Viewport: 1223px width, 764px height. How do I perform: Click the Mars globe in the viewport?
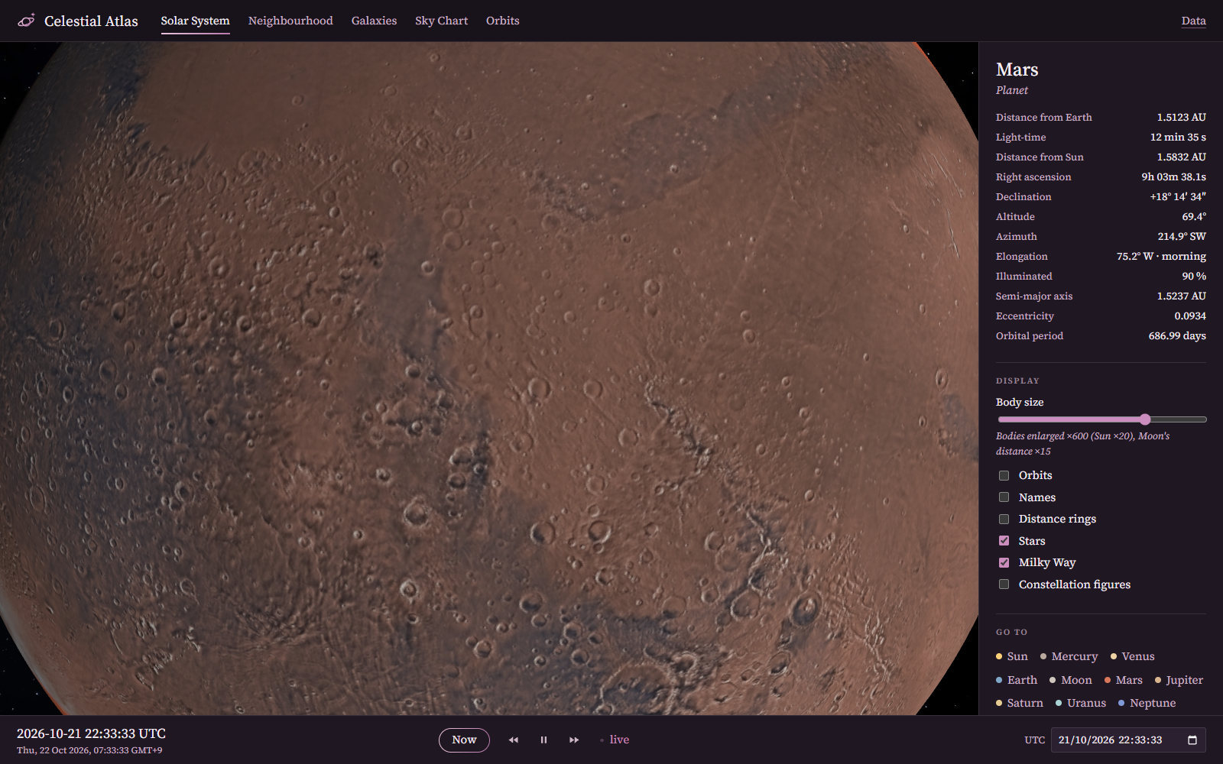[489, 378]
